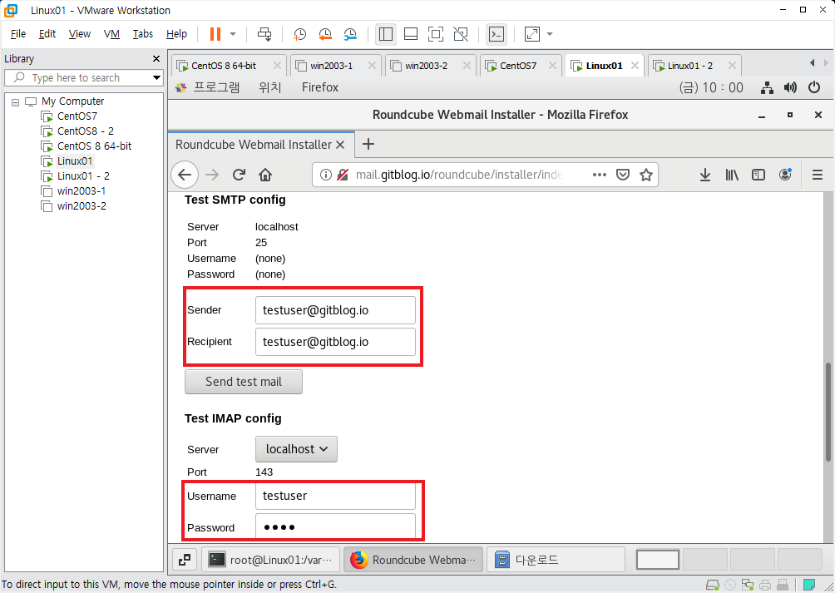
Task: Open the VMware Edit menu
Action: click(x=47, y=33)
